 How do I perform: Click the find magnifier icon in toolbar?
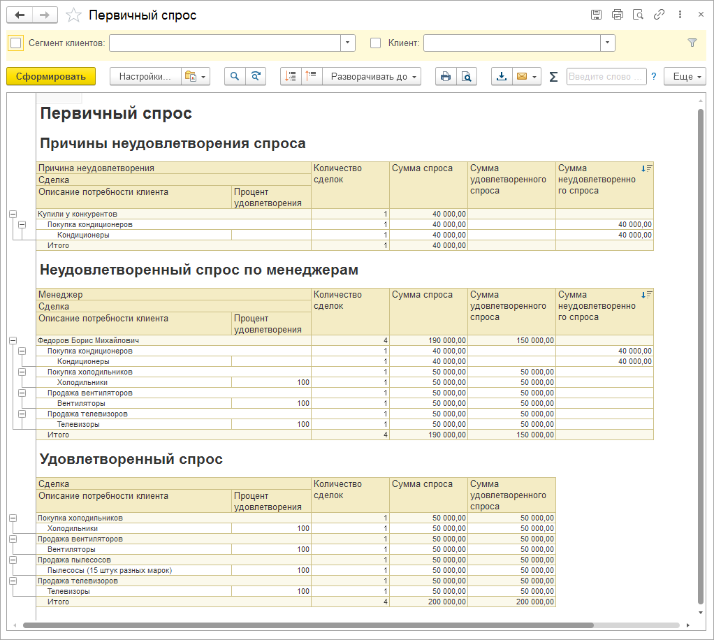tap(235, 77)
